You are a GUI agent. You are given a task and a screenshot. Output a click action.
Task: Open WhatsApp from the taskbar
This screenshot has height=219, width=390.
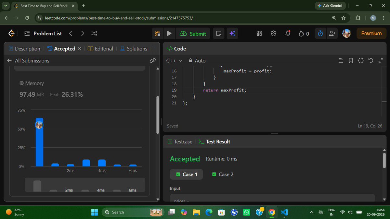(247, 212)
